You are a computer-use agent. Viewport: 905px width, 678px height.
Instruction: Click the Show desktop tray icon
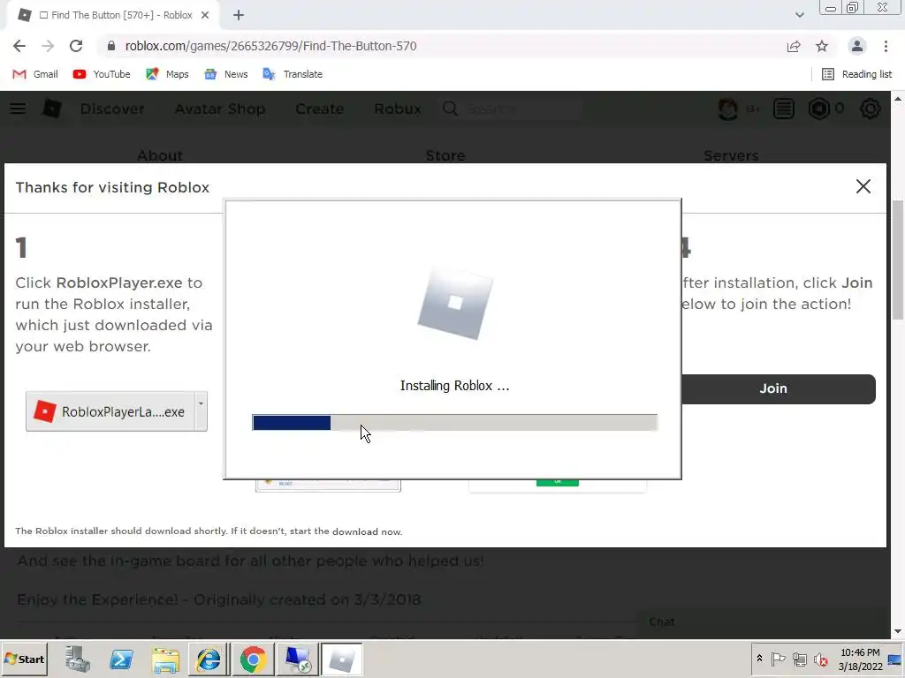[894, 659]
